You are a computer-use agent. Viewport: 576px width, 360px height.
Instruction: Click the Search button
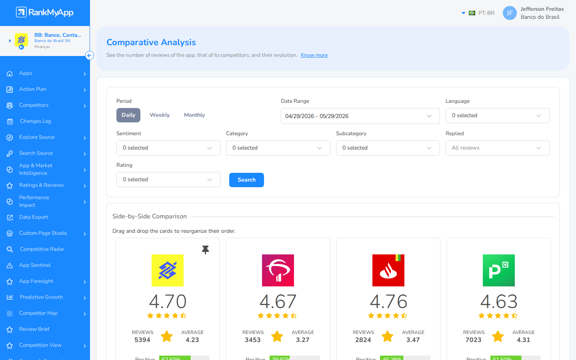coord(246,180)
